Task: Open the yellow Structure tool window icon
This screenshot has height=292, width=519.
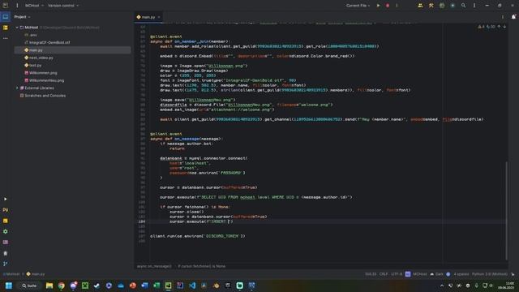Action: (6, 28)
